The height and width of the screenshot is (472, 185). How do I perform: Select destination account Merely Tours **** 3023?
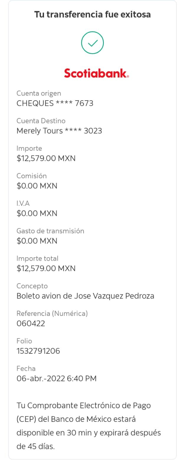click(59, 131)
